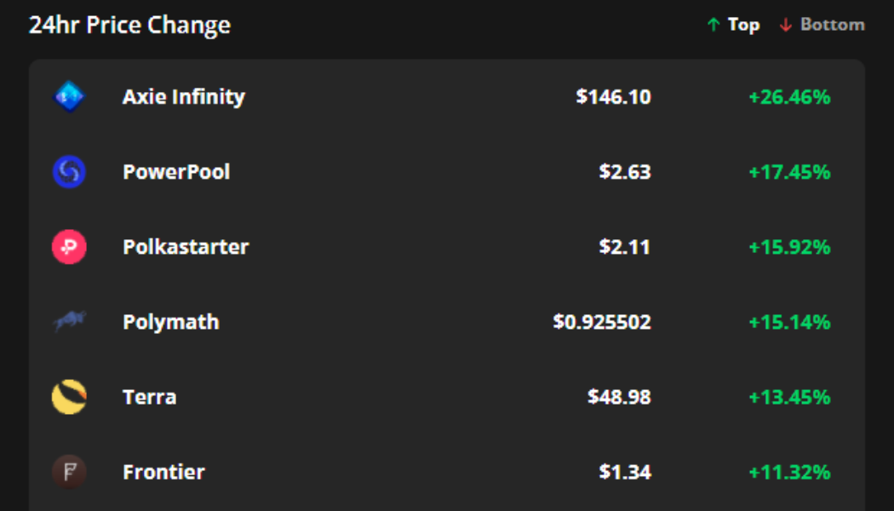
Task: Click the green up arrow icon
Action: coord(713,25)
